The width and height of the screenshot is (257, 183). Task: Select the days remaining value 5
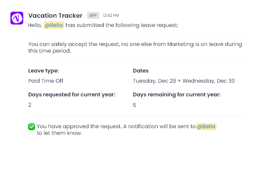135,105
